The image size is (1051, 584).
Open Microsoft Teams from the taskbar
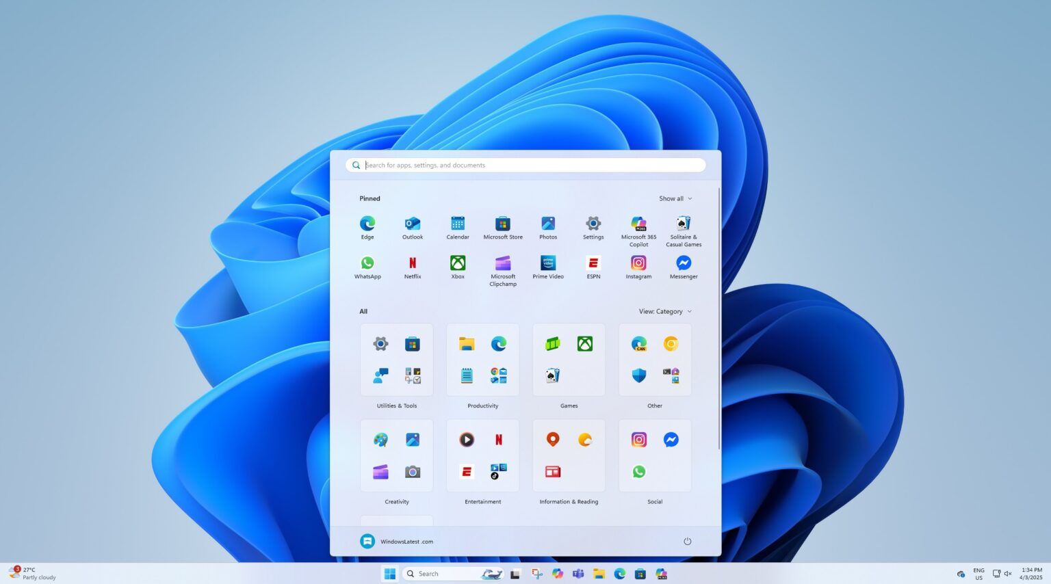[x=578, y=573]
